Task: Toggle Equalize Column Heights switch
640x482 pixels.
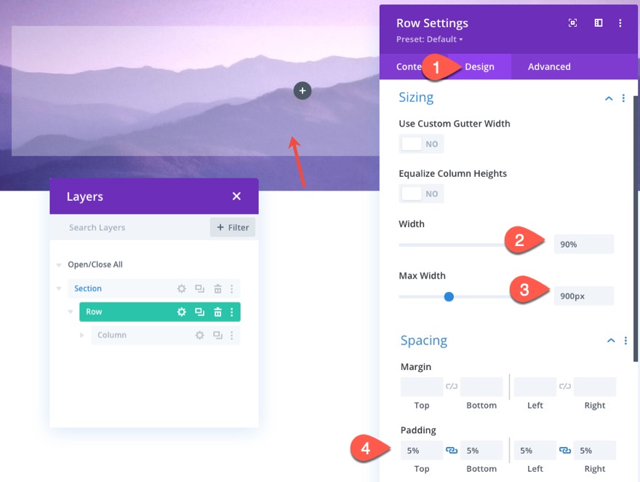Action: pyautogui.click(x=421, y=194)
